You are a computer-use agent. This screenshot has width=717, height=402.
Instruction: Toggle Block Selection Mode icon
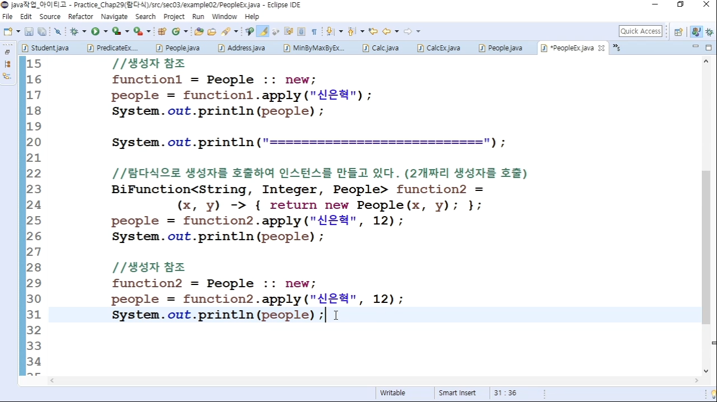coord(302,31)
